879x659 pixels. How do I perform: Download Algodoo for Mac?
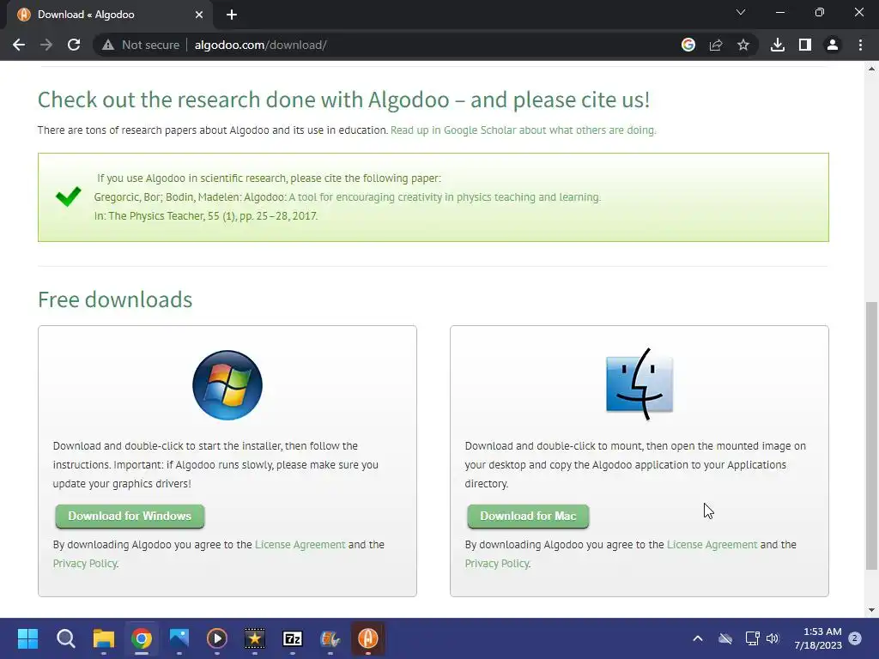pyautogui.click(x=528, y=516)
